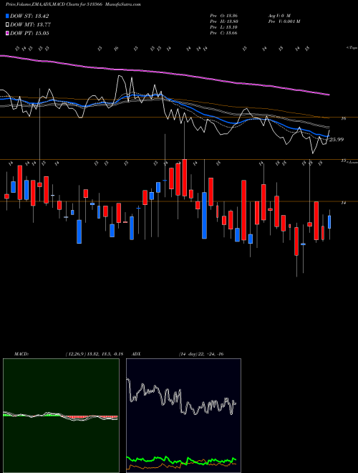Click the chart title mentioning MunafaSutra.com
Screen dimensions: 358x473
point(72,4)
